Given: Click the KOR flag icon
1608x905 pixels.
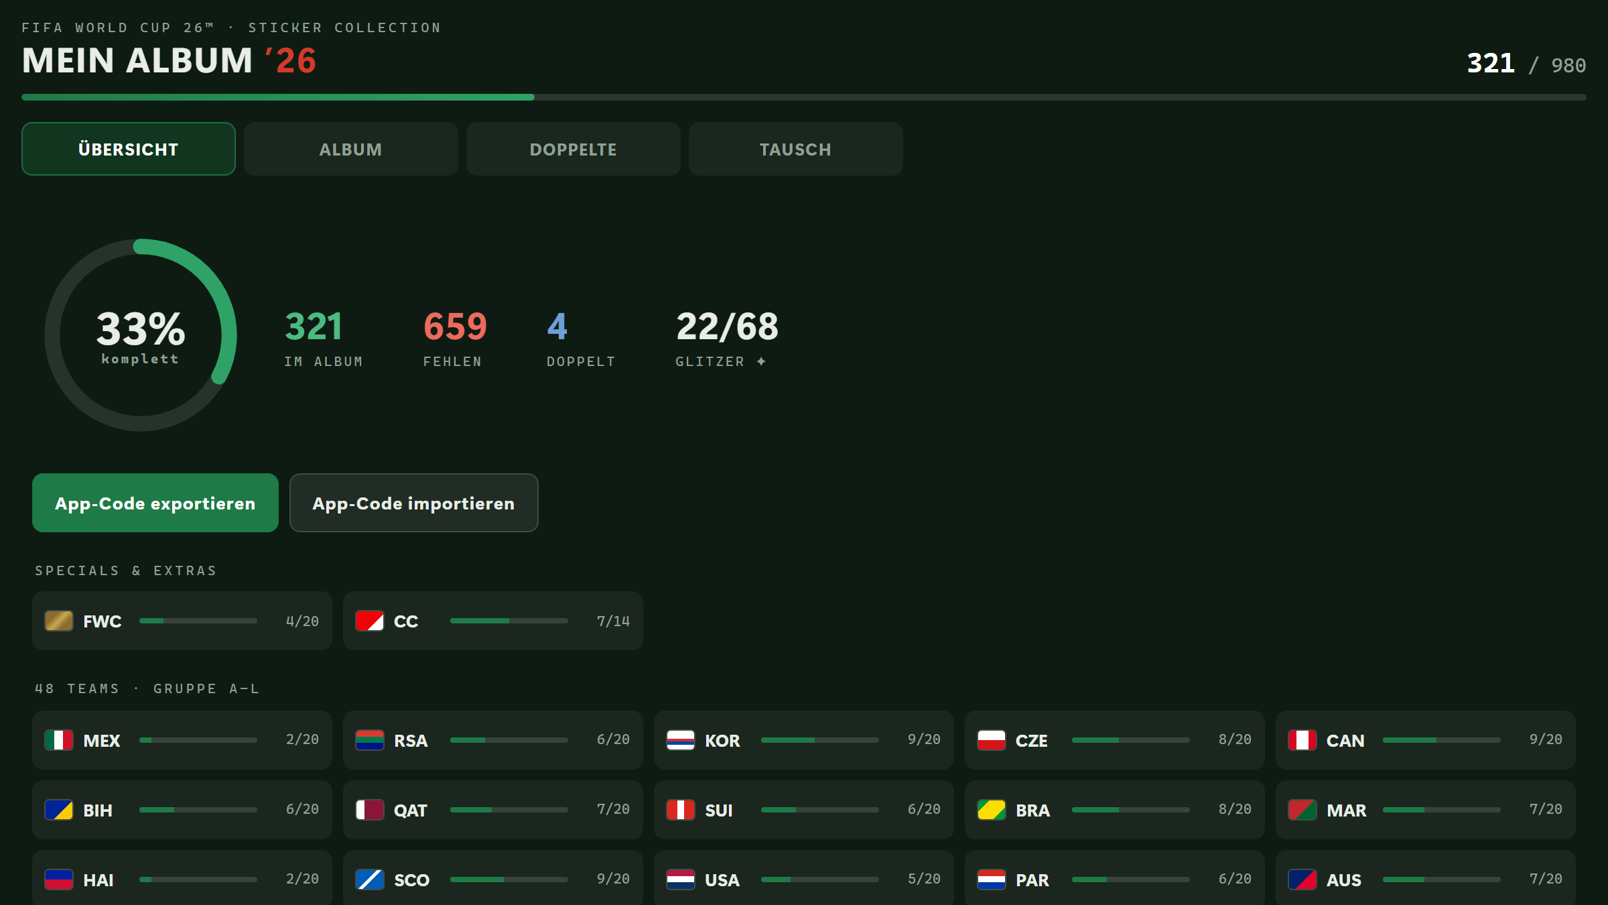Looking at the screenshot, I should (681, 740).
